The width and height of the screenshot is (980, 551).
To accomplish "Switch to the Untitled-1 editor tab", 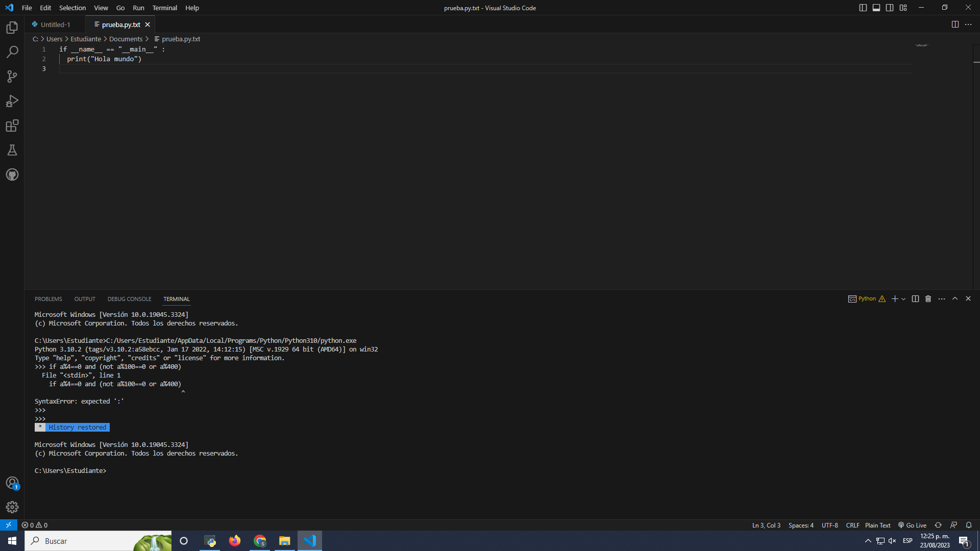I will pyautogui.click(x=55, y=24).
